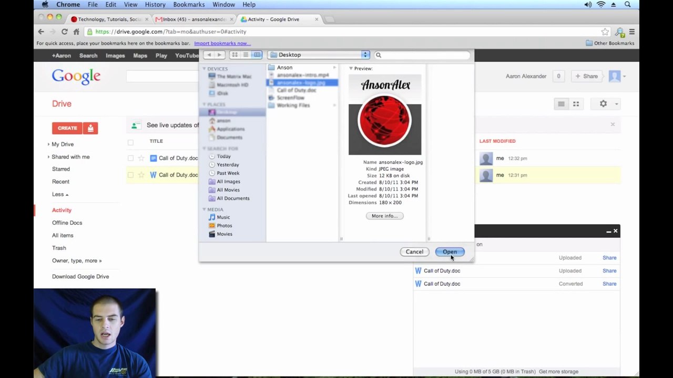Star the file modified at 12:31 pm

coord(141,175)
